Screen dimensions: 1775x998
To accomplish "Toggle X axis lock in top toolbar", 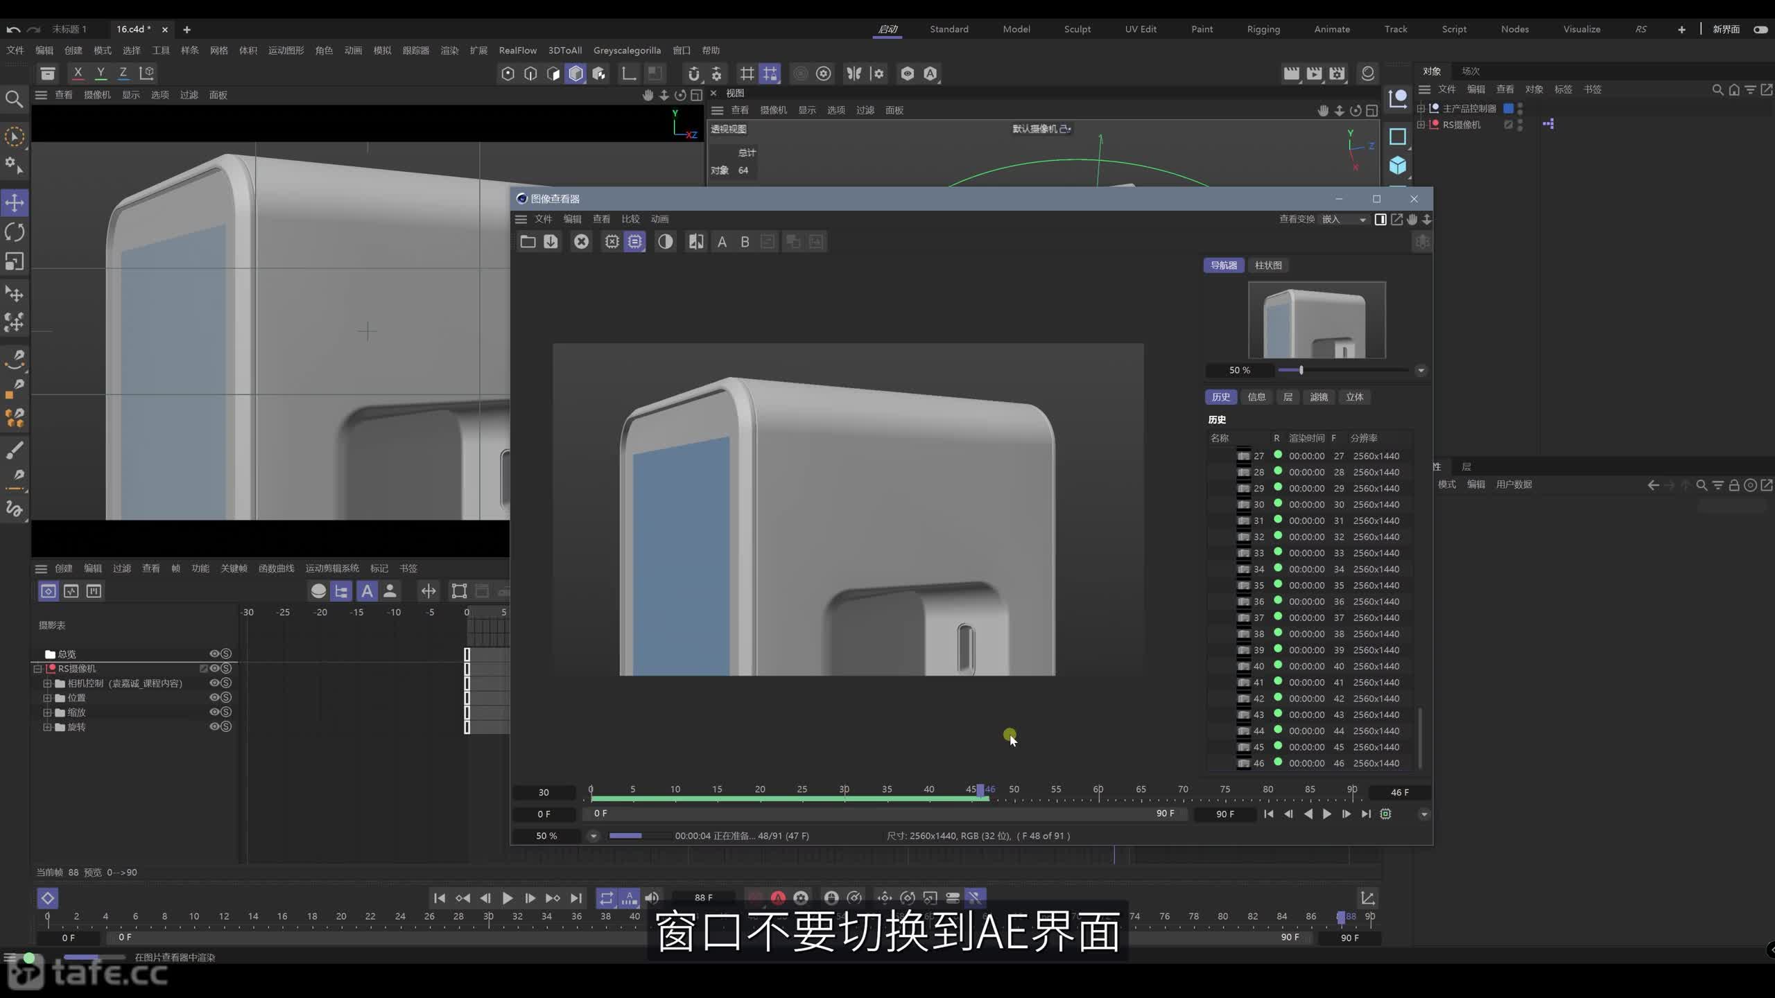I will click(78, 73).
